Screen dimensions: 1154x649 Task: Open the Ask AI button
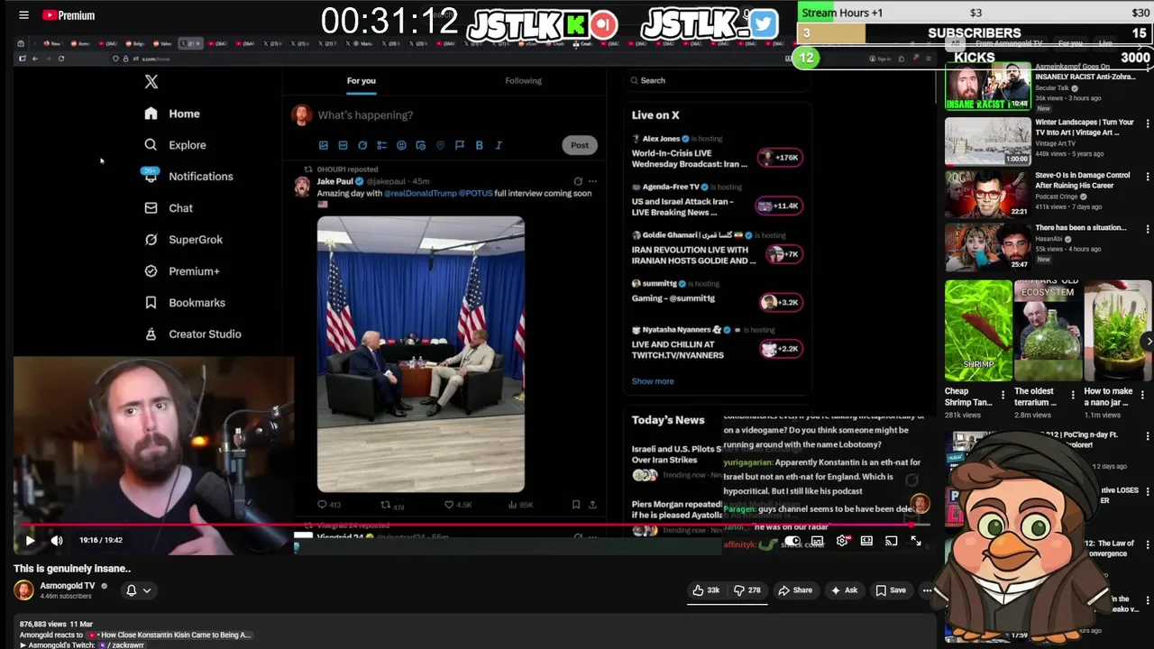click(x=844, y=590)
